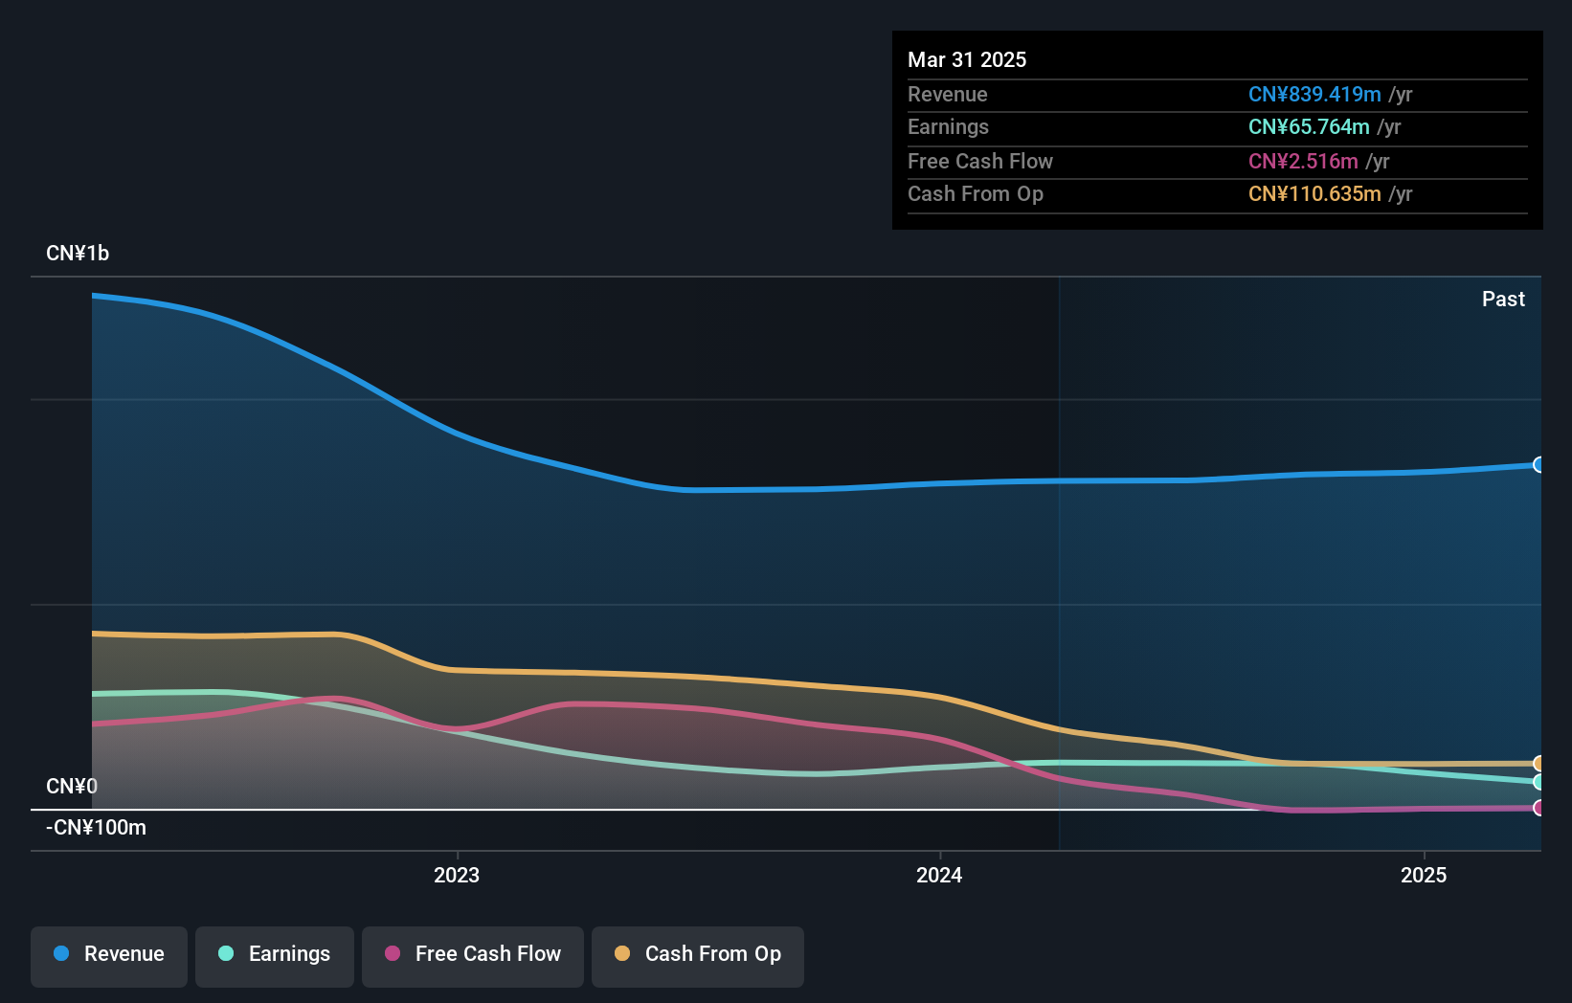The height and width of the screenshot is (1003, 1572).
Task: Click the CN¥839.419m revenue value
Action: click(x=1314, y=94)
